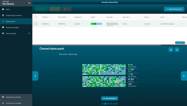This screenshot has height=106, width=187.
Task: Sort by Position column
Action: pos(46,17)
